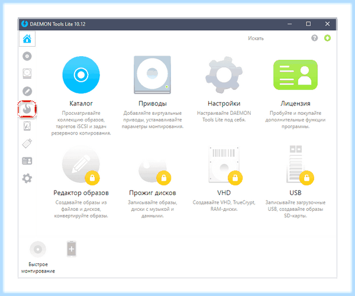The height and width of the screenshot is (296, 355).
Task: Click the green notification icon top right
Action: (327, 38)
